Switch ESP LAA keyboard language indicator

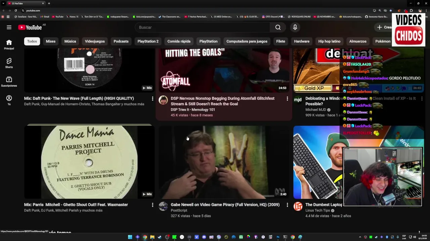[404, 237]
